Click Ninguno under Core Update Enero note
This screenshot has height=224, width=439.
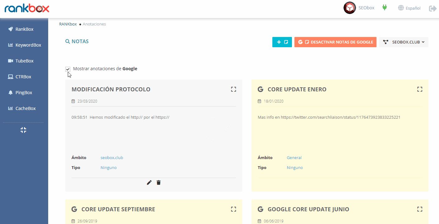(x=295, y=167)
